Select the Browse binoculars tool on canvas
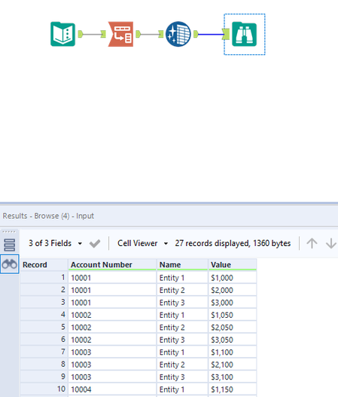Image resolution: width=338 pixels, height=397 pixels. pos(245,34)
